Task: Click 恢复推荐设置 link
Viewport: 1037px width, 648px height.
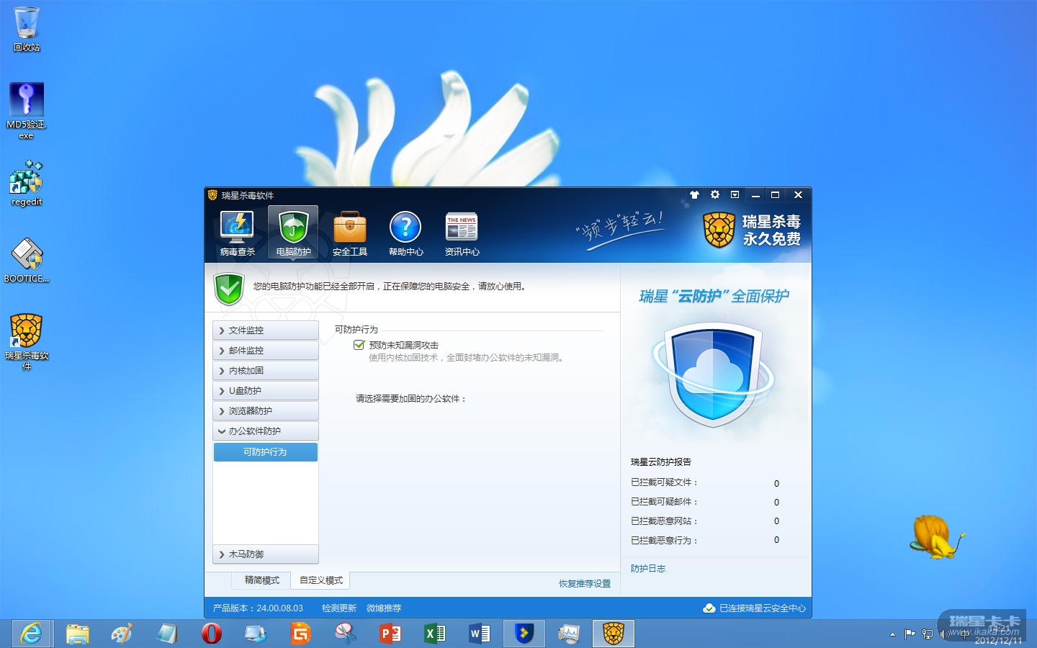Action: click(585, 584)
